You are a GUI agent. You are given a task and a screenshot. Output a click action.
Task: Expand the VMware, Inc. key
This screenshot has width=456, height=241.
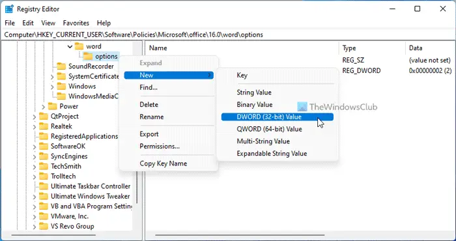click(x=35, y=217)
